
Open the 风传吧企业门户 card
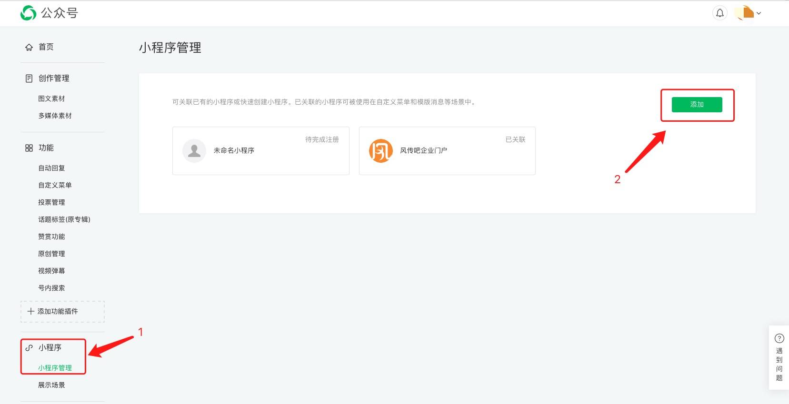click(x=447, y=151)
